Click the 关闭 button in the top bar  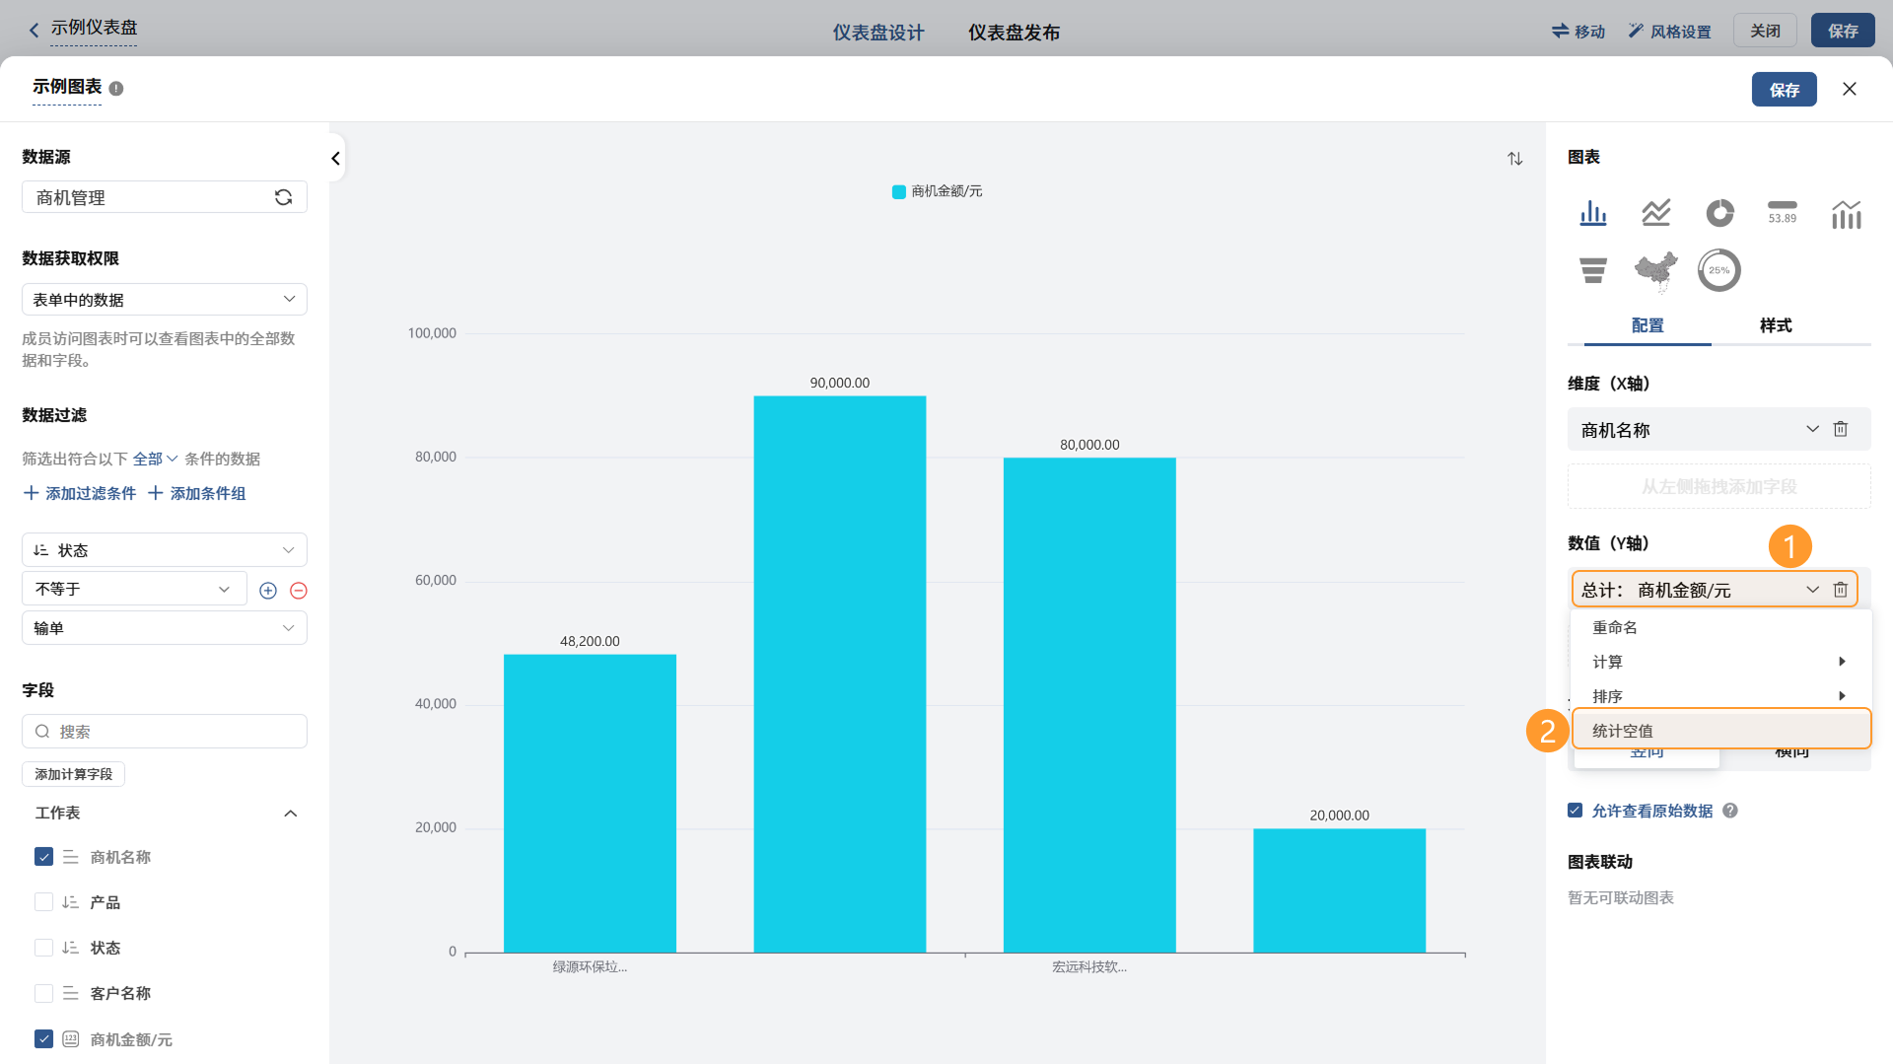1765,31
